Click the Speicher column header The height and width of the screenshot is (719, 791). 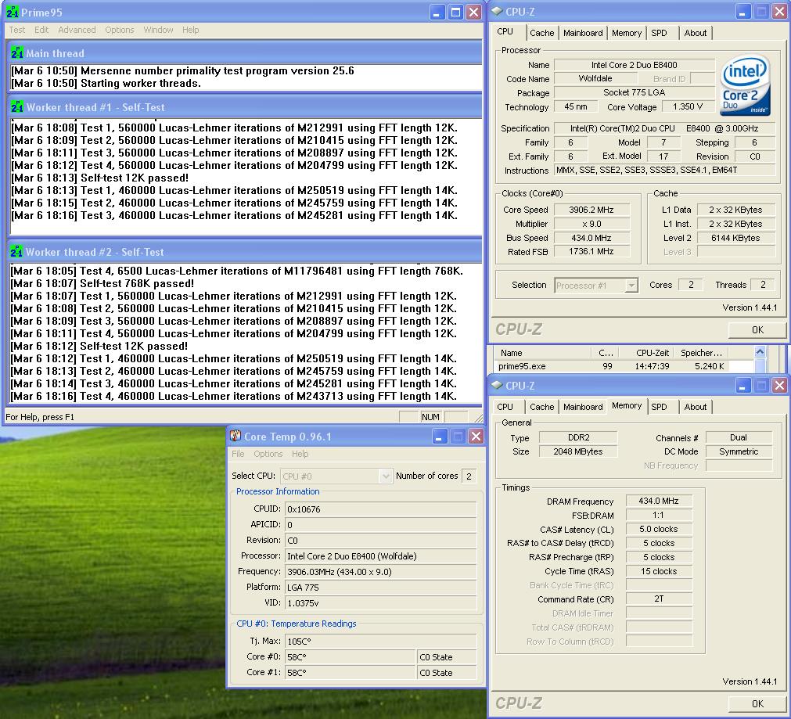point(702,353)
